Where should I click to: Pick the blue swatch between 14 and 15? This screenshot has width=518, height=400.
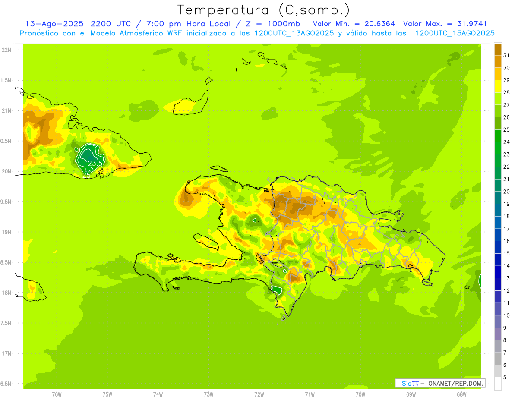click(x=498, y=259)
